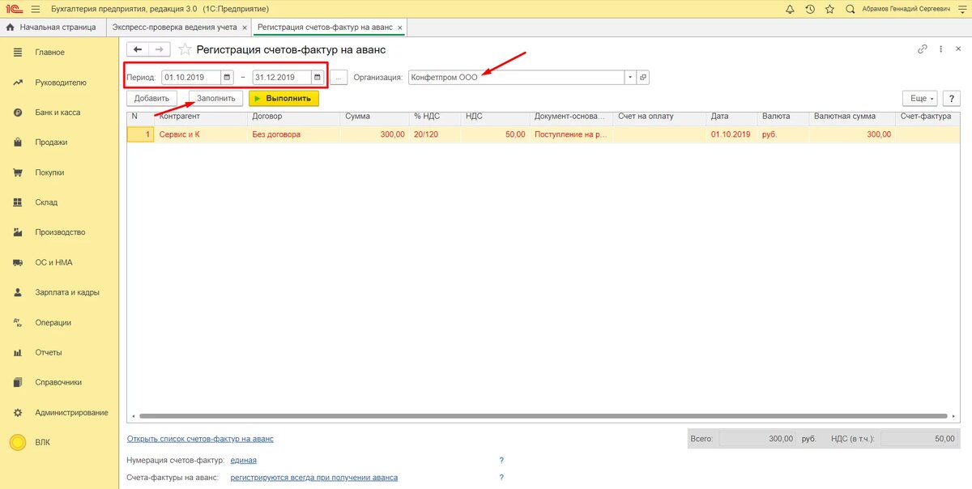Open the organization record icon next to Конфетпром
Image resolution: width=972 pixels, height=489 pixels.
pos(643,78)
